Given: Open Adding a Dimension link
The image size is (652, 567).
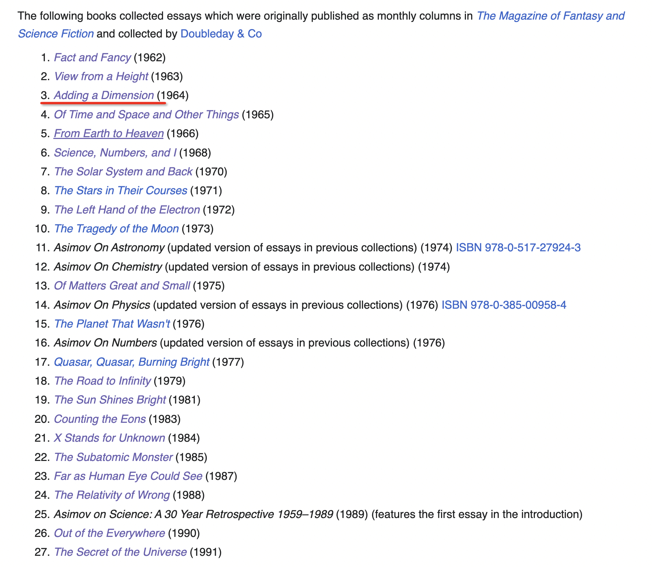Looking at the screenshot, I should tap(104, 95).
